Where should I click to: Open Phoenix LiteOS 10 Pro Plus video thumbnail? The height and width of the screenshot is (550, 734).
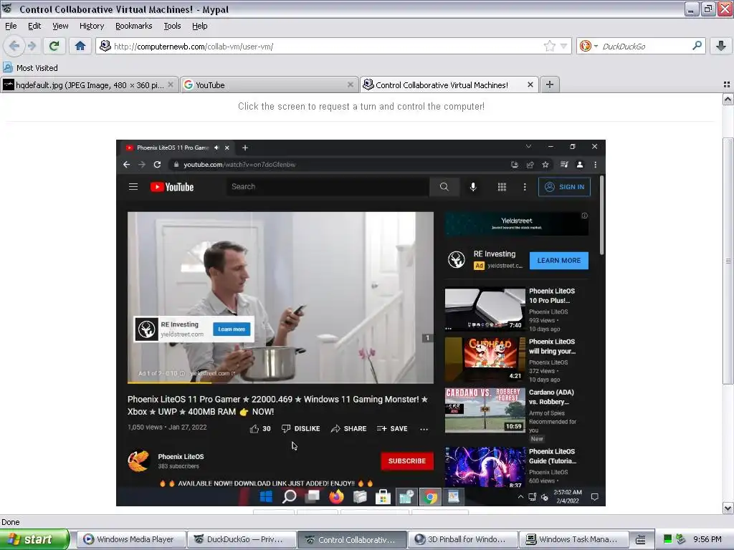pyautogui.click(x=485, y=309)
